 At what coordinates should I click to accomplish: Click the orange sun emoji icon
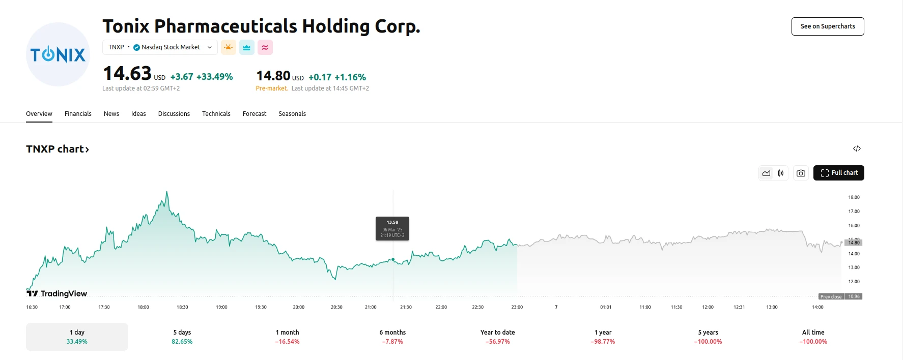tap(228, 47)
